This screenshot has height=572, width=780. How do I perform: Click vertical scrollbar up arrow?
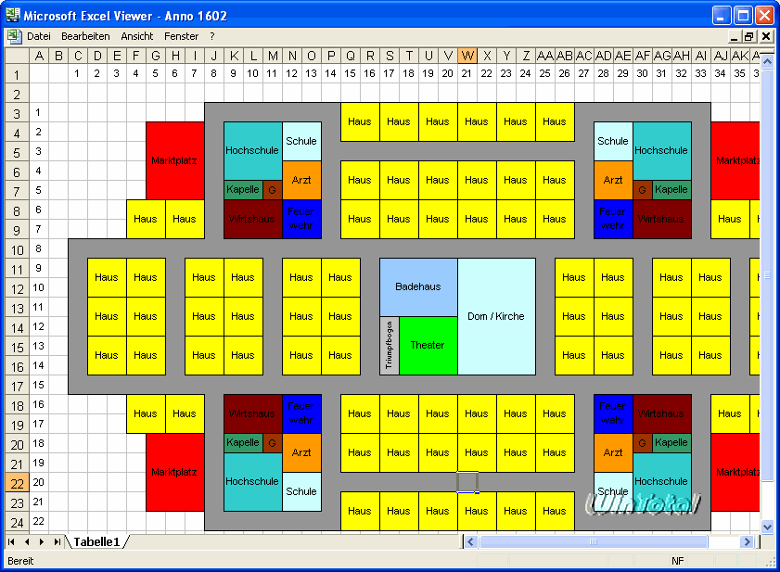pyautogui.click(x=767, y=62)
